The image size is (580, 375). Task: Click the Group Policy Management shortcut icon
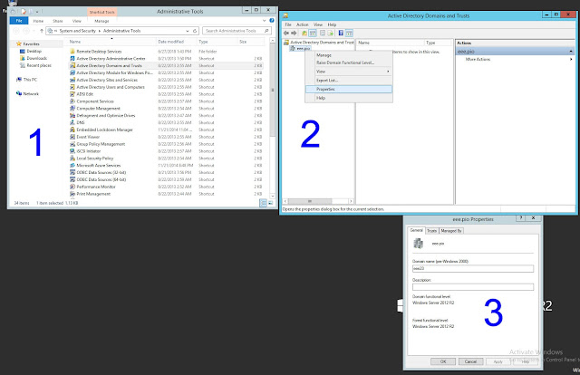pos(72,144)
